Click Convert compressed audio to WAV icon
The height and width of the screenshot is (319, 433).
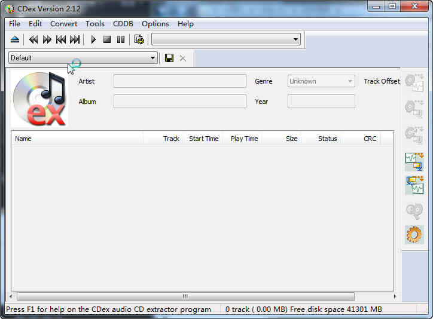(414, 185)
